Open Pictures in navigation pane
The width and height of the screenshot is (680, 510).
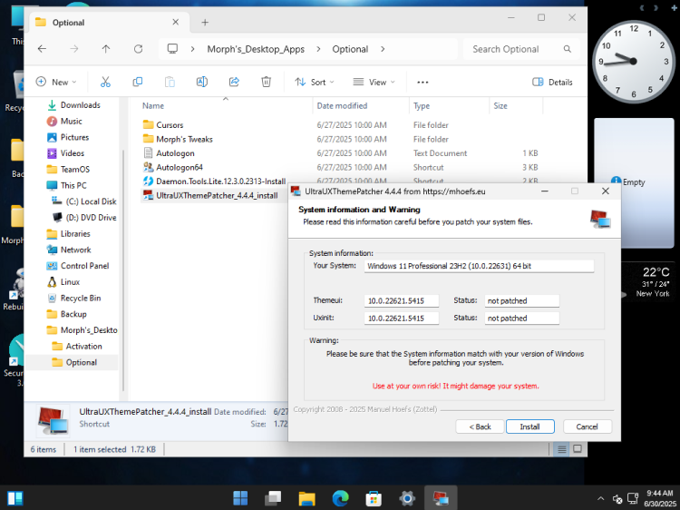click(74, 137)
